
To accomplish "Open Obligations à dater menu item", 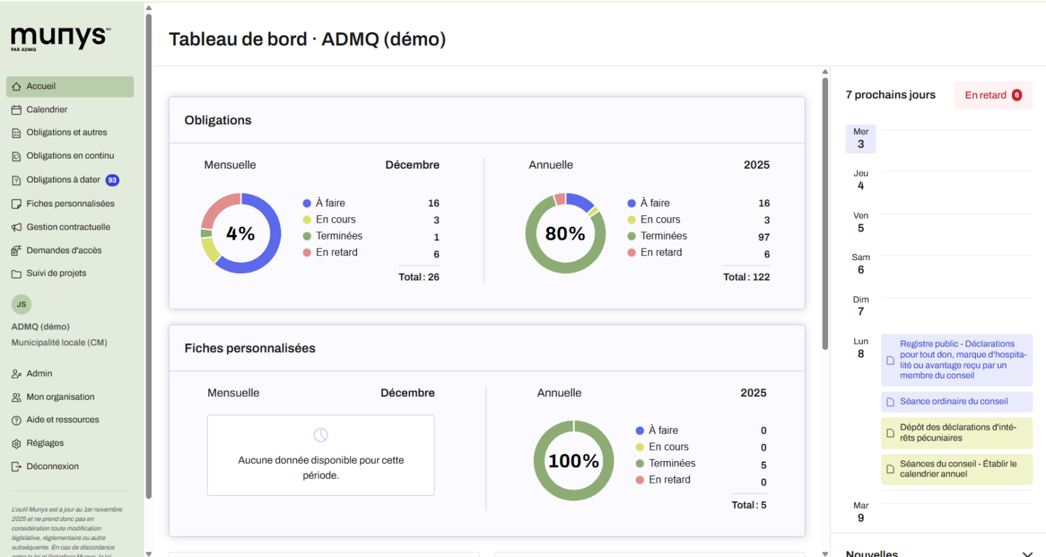I will pos(63,180).
